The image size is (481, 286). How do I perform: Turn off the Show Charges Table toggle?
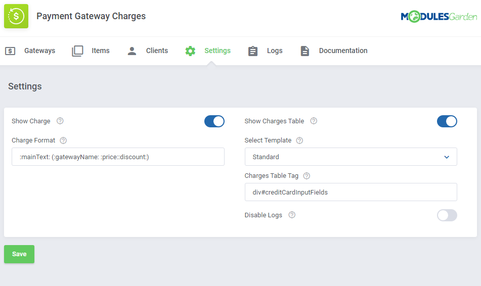[x=447, y=121]
